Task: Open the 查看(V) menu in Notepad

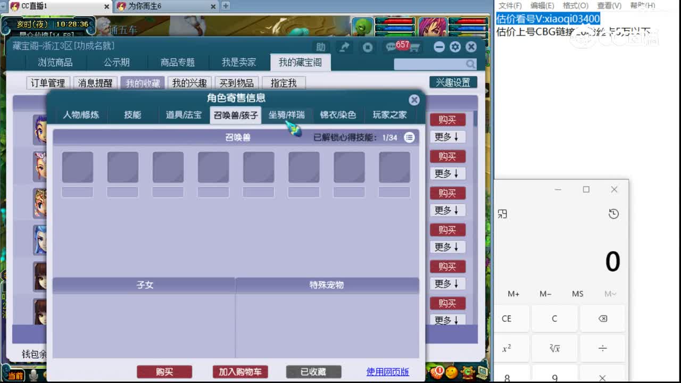Action: tap(609, 5)
